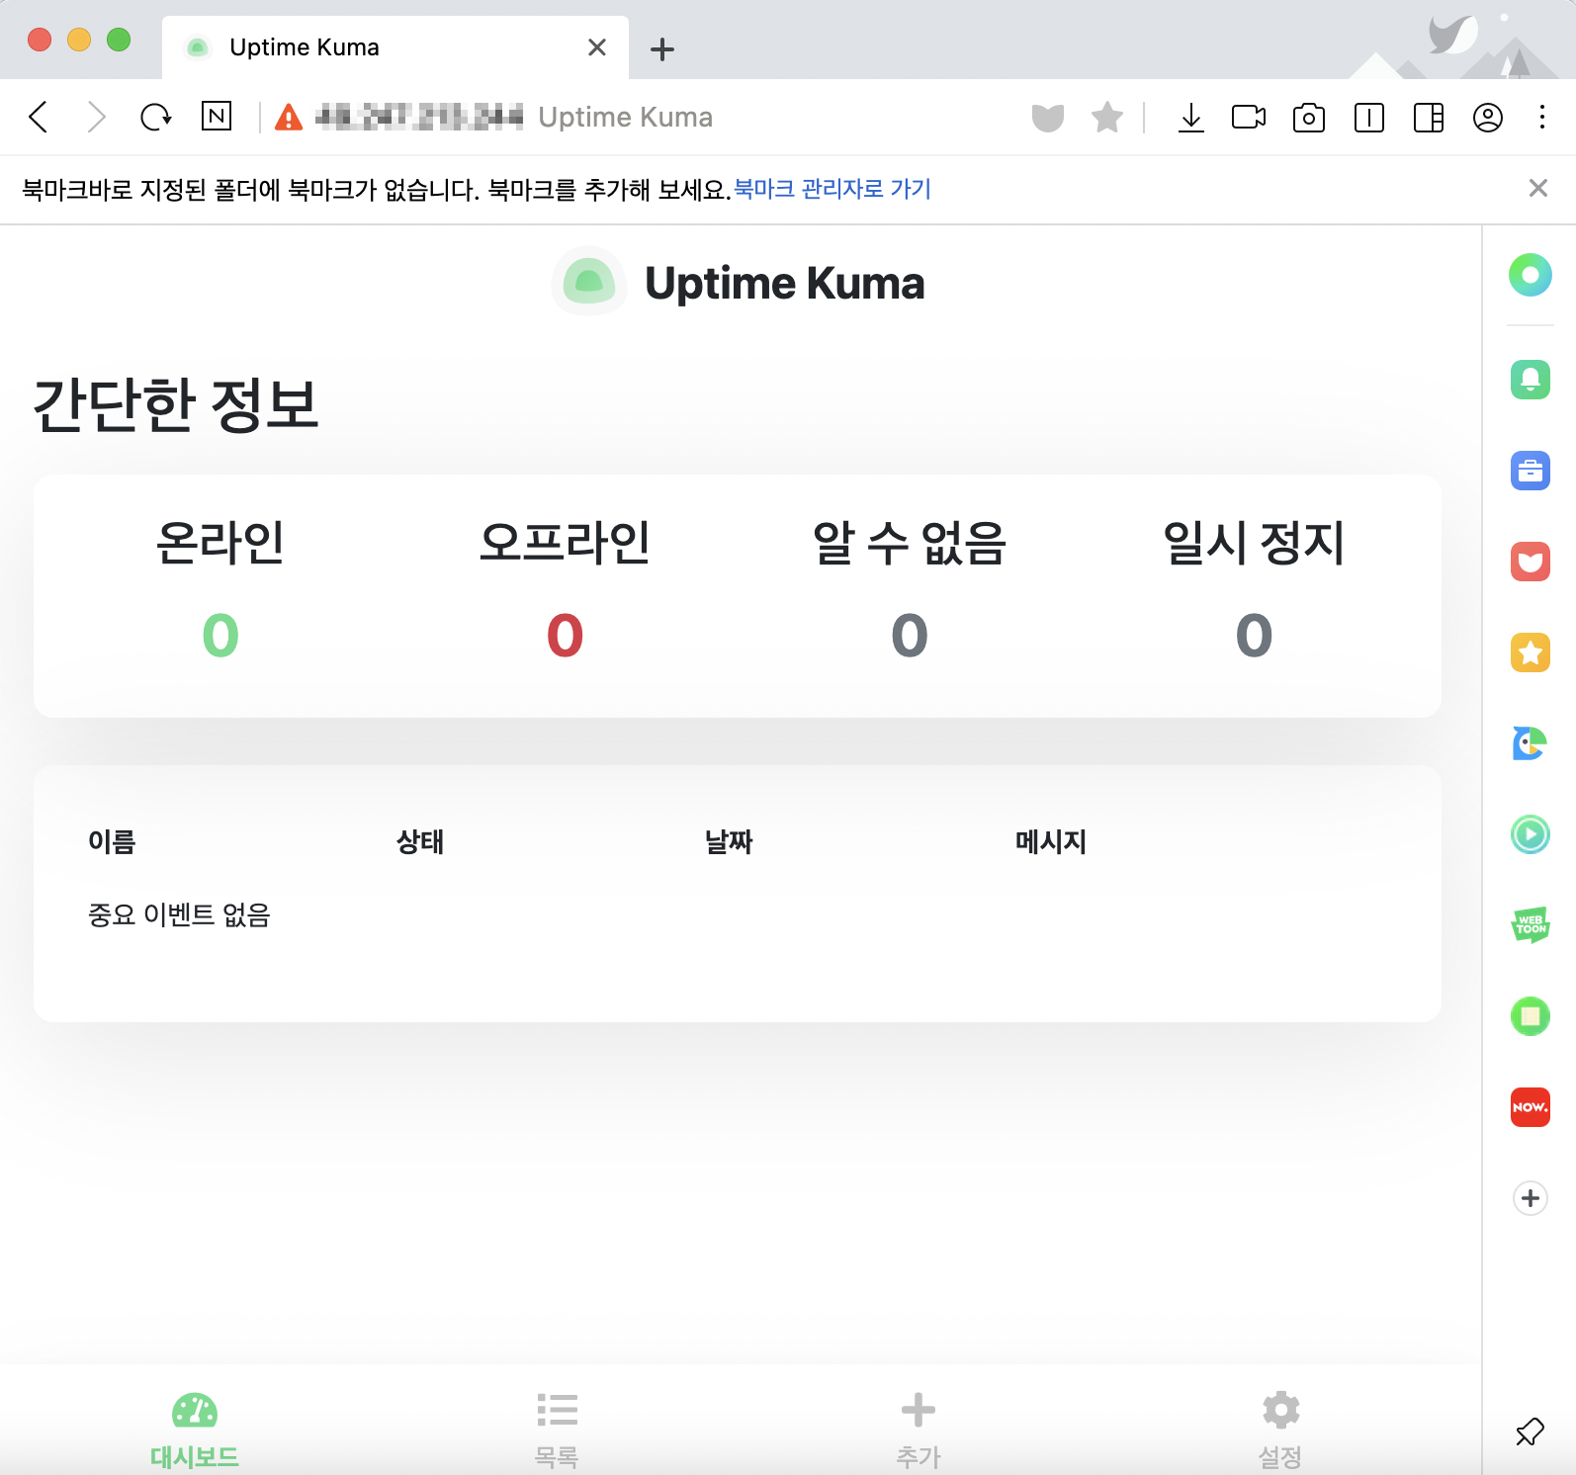Viewport: 1576px width, 1475px height.
Task: Click the 날짜 column header
Action: tap(729, 841)
